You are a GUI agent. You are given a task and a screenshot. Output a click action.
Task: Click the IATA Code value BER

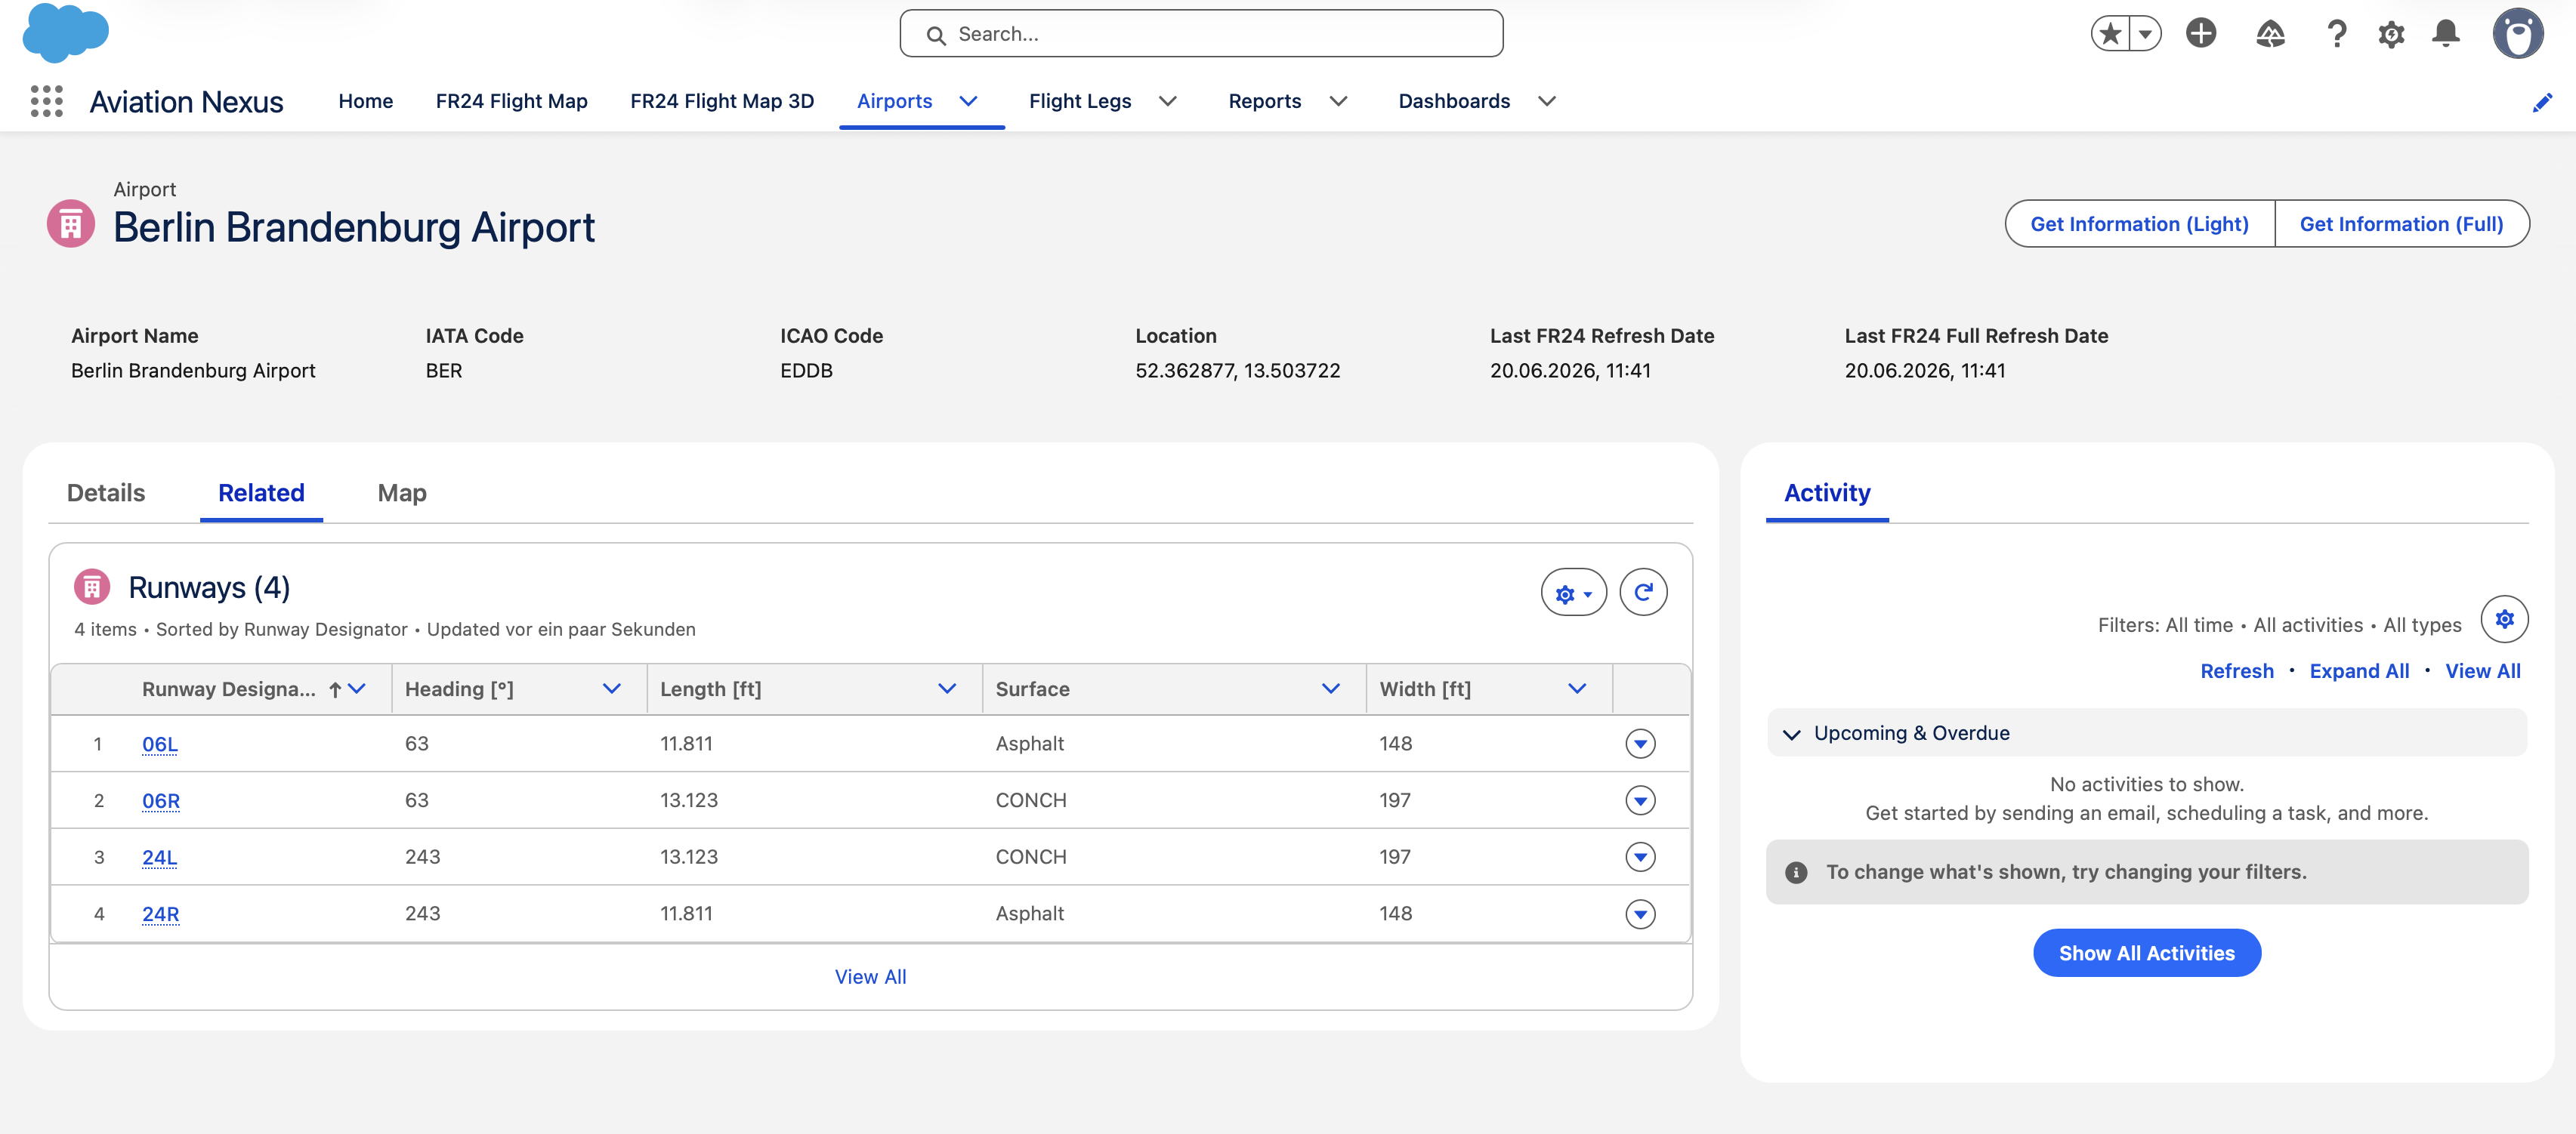444,371
